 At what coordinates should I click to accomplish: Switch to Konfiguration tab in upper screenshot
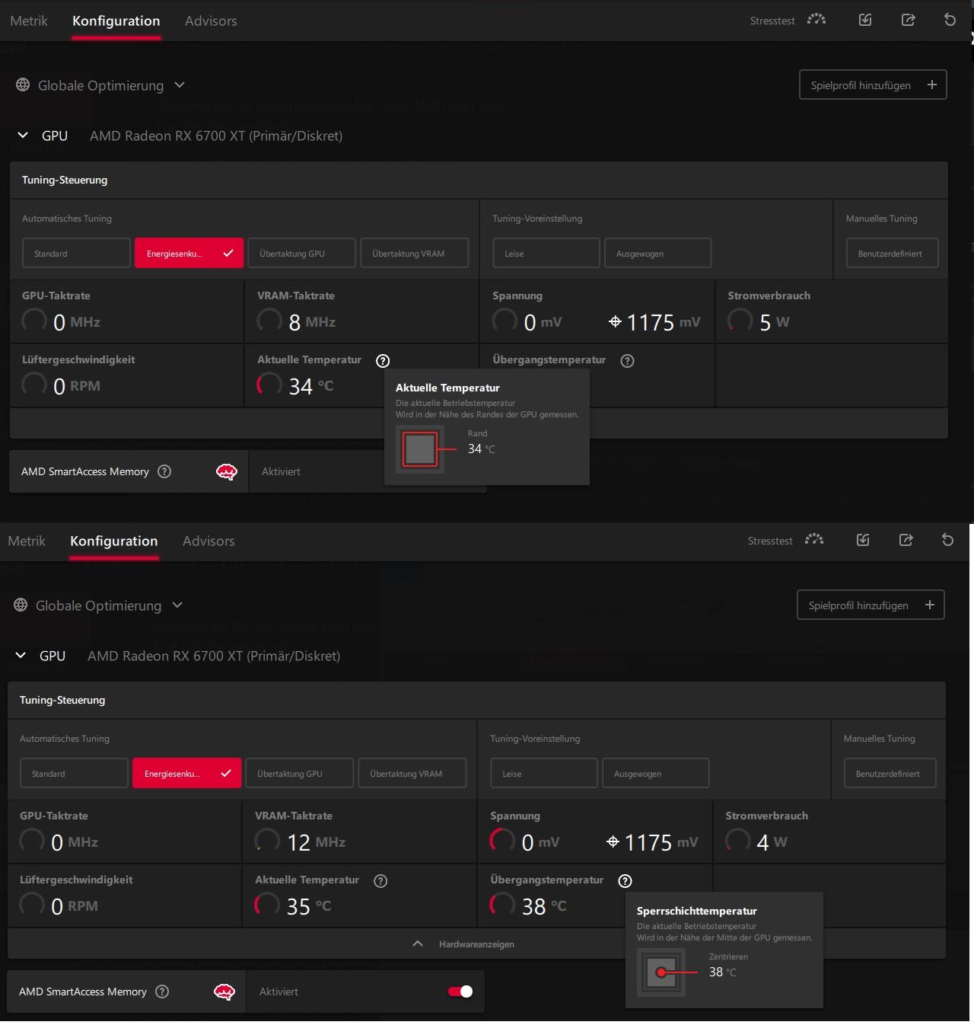(x=116, y=21)
